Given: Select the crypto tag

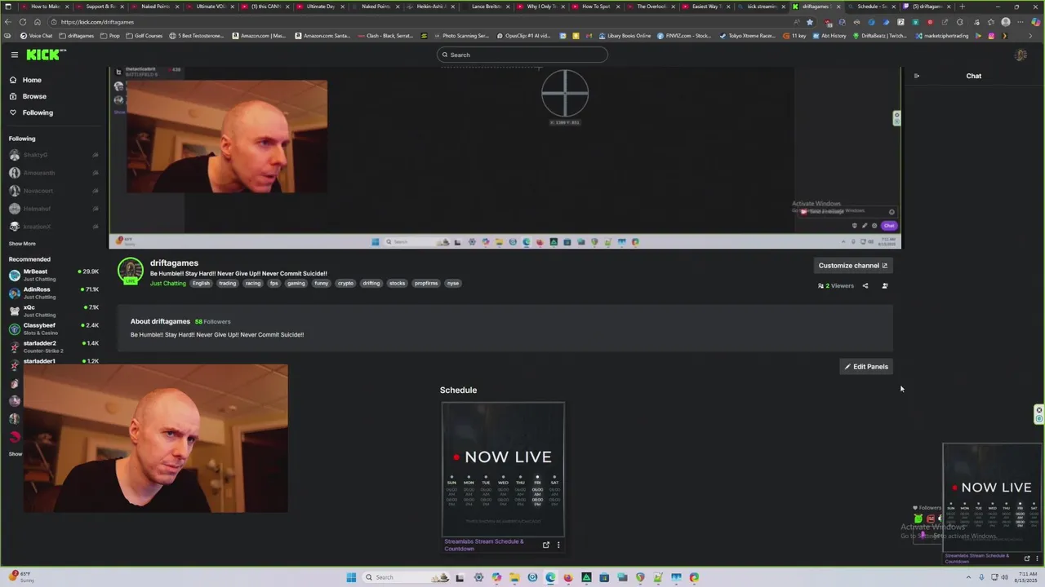Looking at the screenshot, I should pyautogui.click(x=345, y=283).
